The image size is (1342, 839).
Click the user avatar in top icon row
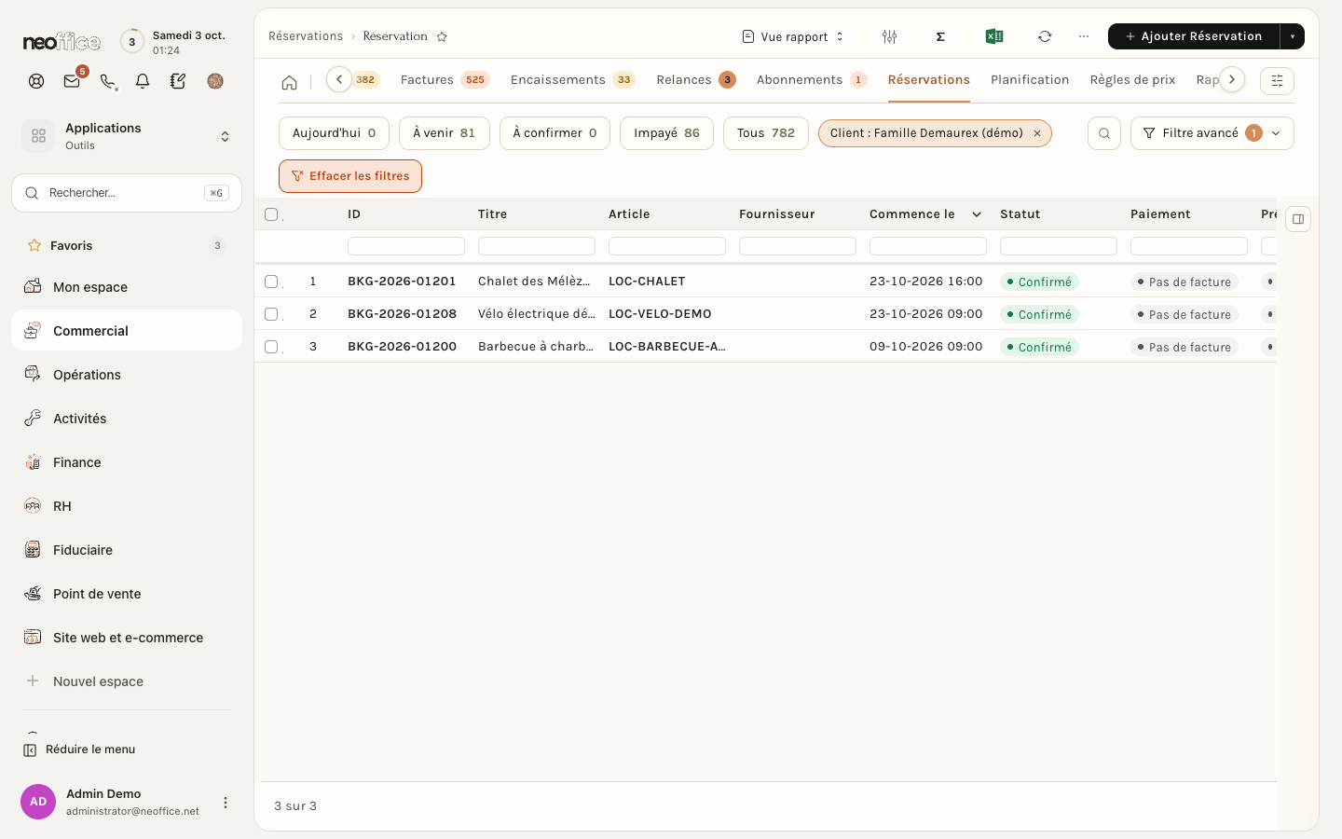215,81
